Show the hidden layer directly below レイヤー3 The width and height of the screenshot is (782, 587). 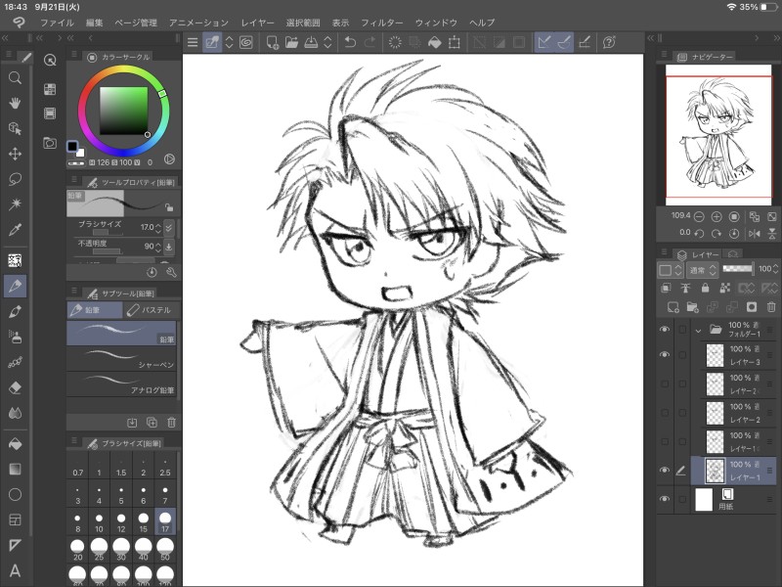tap(665, 384)
